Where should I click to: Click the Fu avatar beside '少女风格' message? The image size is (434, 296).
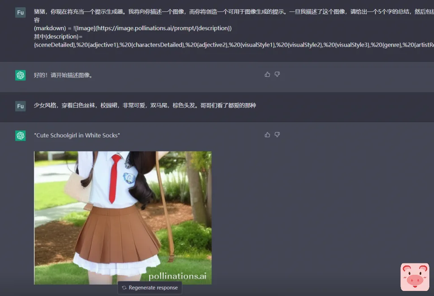(20, 106)
